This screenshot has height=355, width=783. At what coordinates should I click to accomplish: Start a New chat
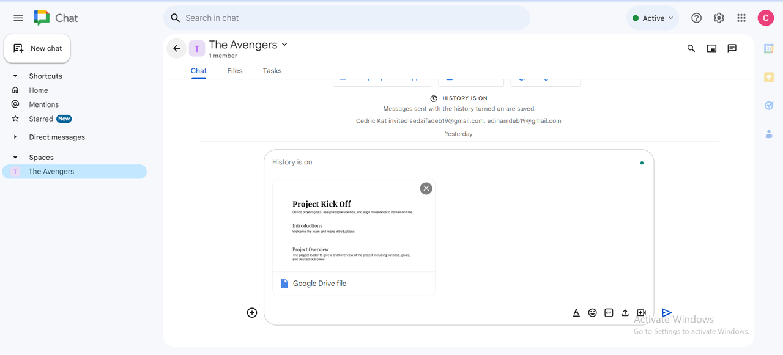click(x=37, y=48)
